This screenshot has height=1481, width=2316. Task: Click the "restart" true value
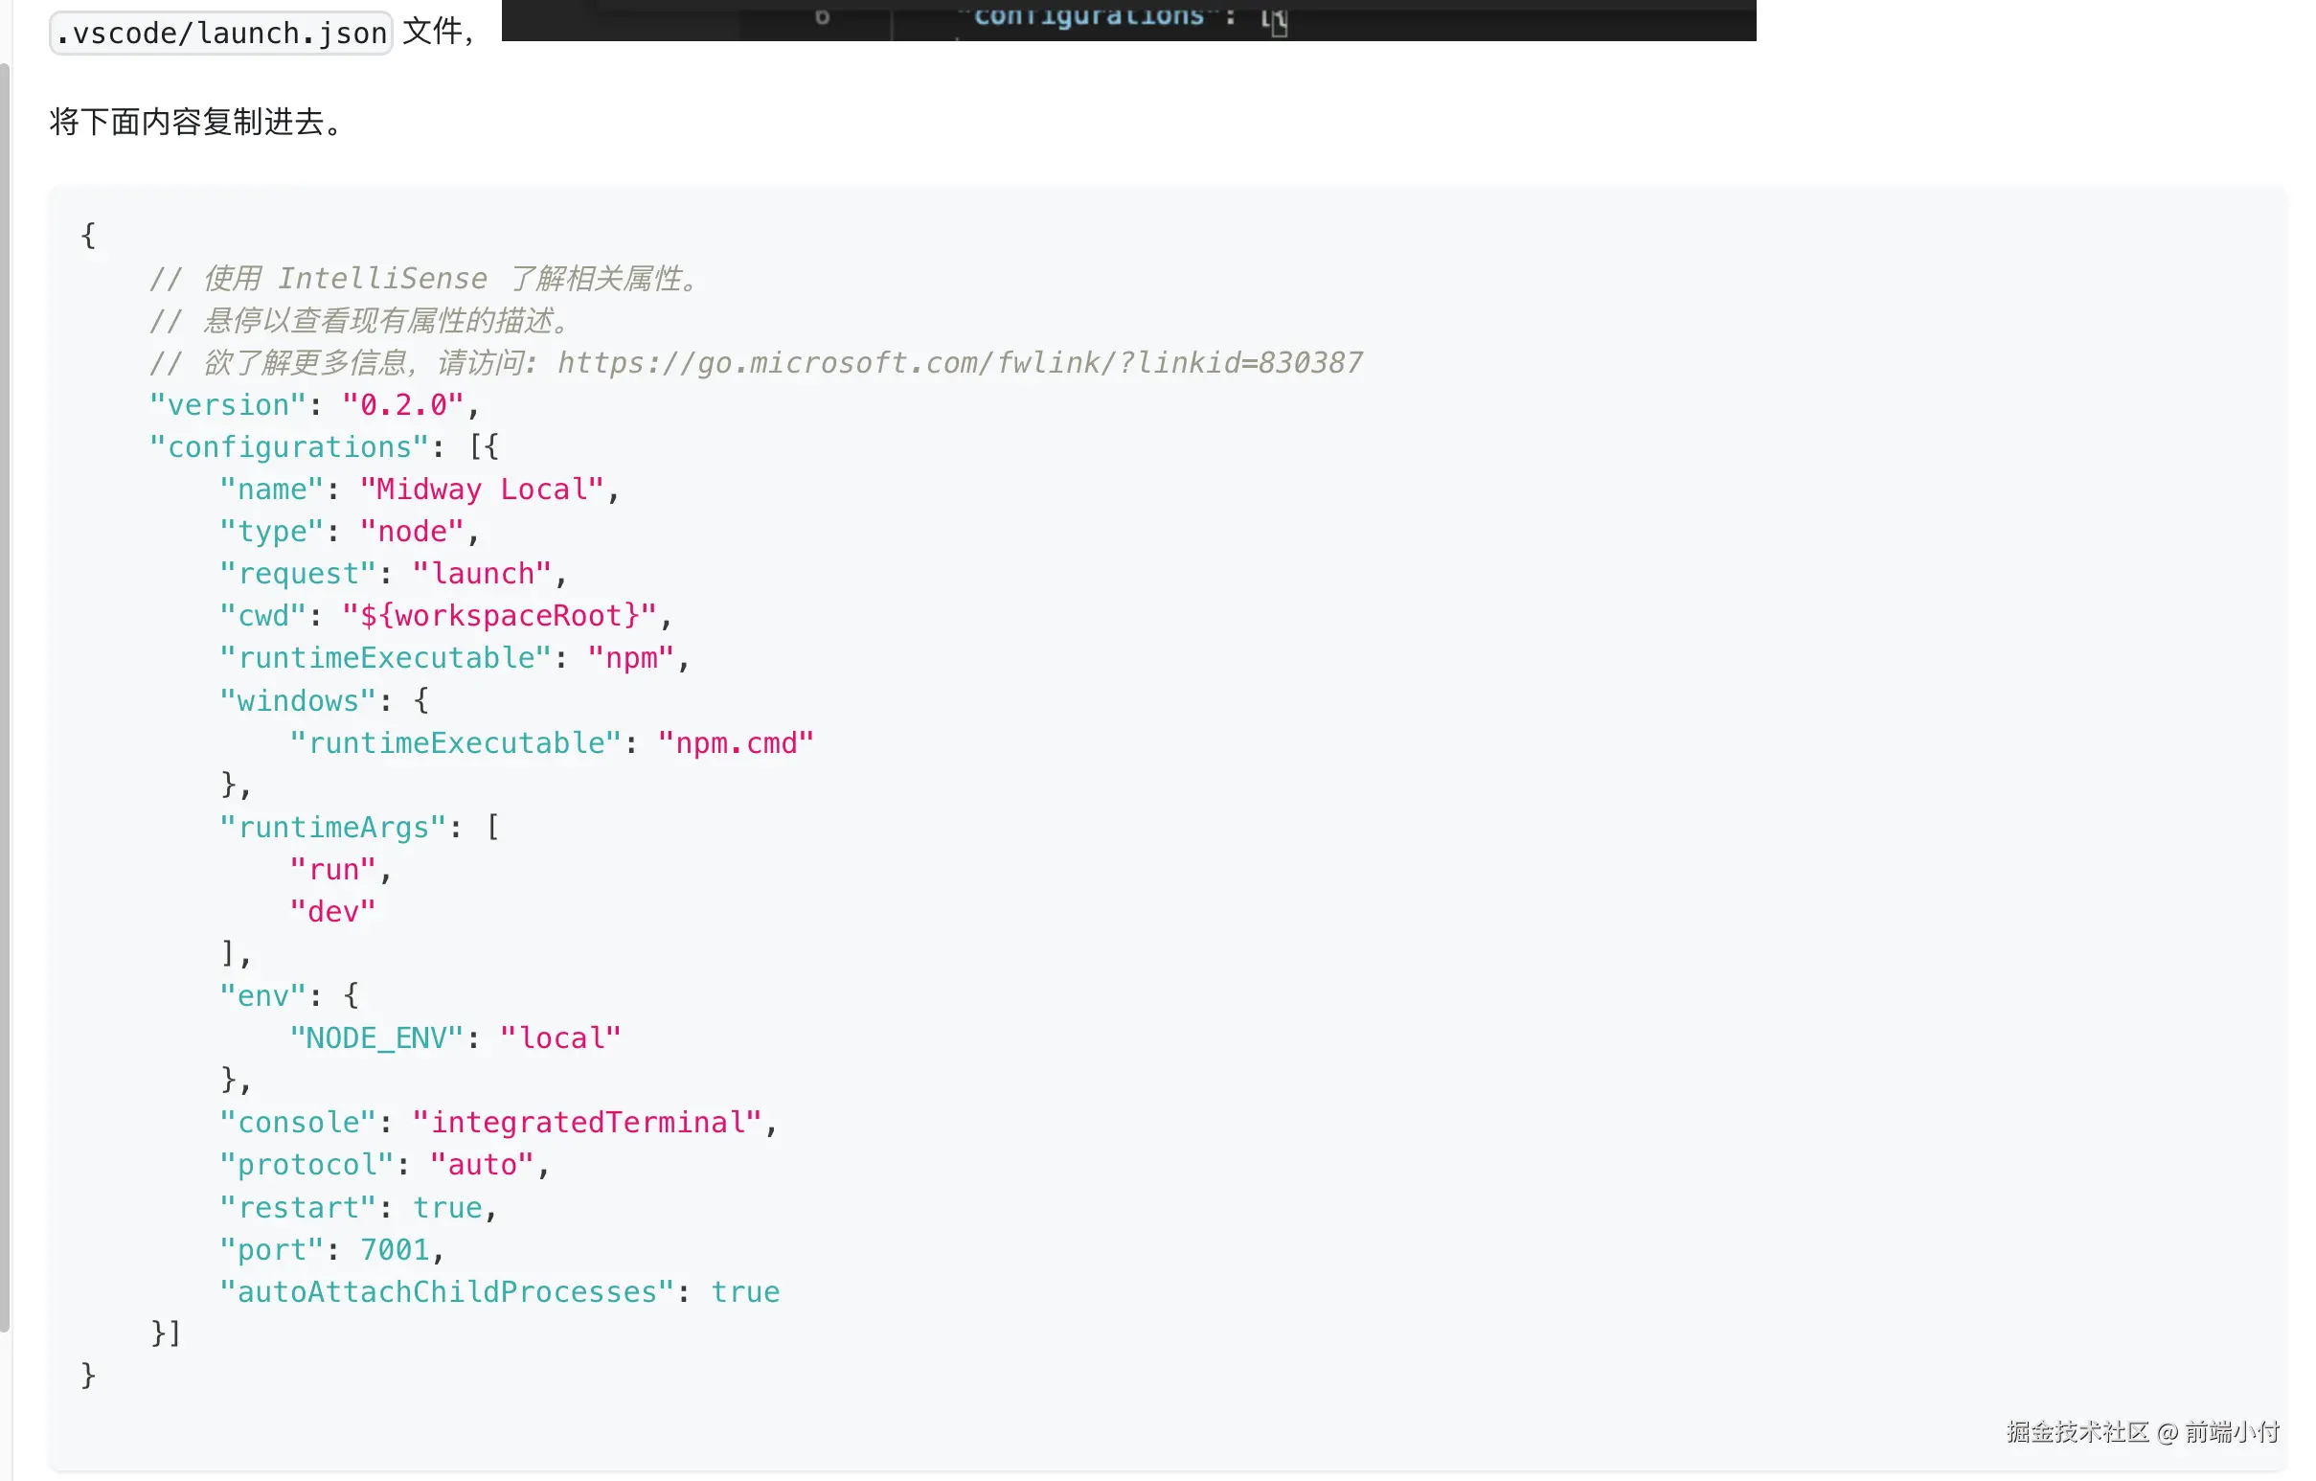pos(447,1207)
